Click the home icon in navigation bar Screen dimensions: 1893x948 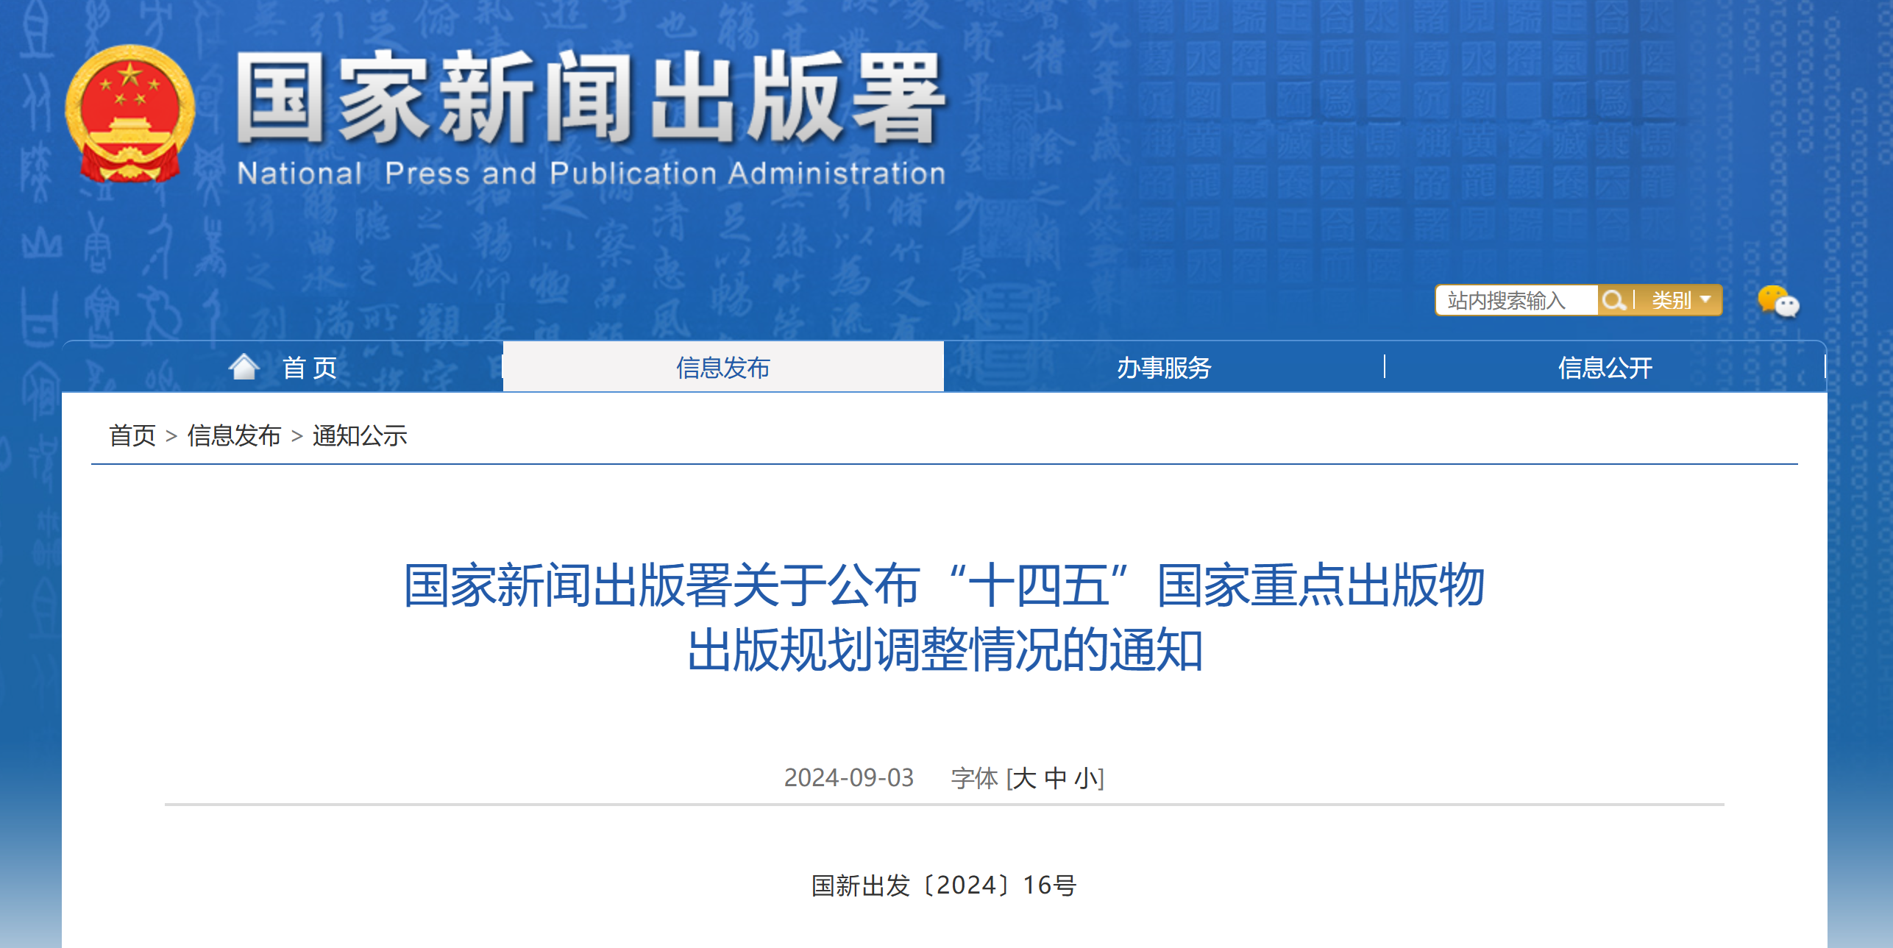click(244, 366)
